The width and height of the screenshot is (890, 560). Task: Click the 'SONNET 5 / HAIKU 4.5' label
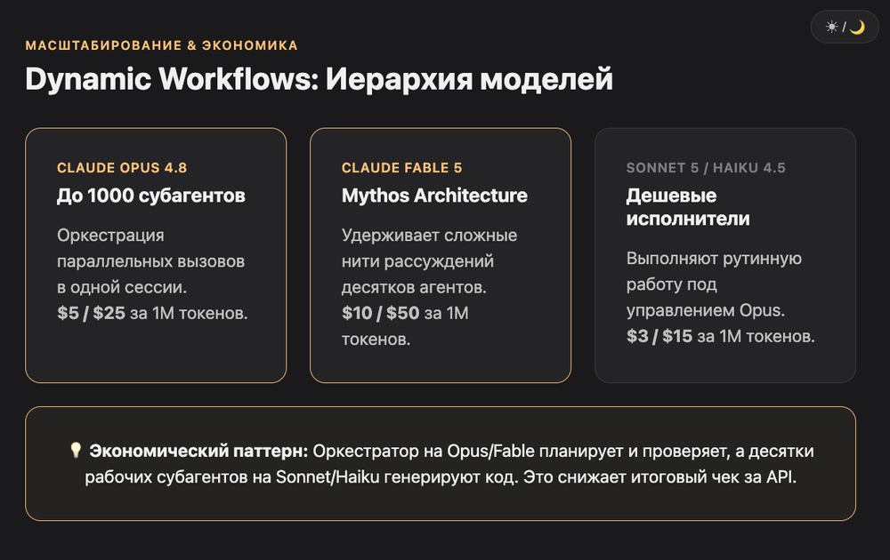pos(706,168)
